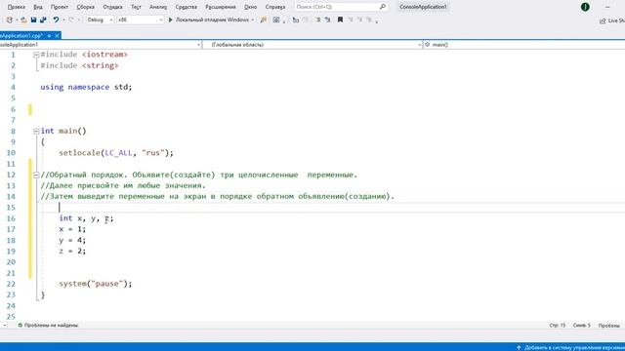
Task: Open the main() members dropdown
Action: (x=524, y=45)
